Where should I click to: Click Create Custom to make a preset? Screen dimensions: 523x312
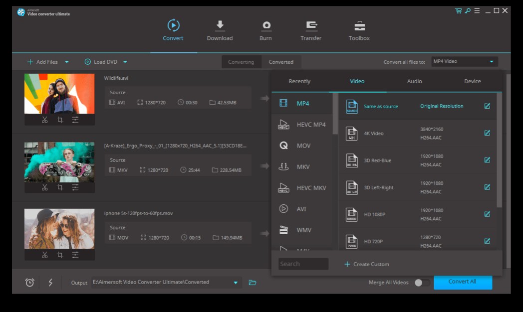367,264
